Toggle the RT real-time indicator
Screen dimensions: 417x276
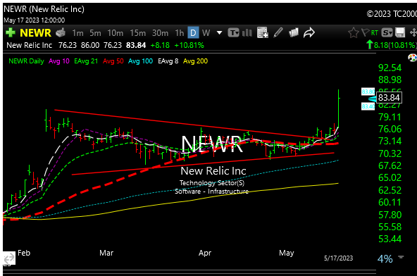pyautogui.click(x=375, y=33)
